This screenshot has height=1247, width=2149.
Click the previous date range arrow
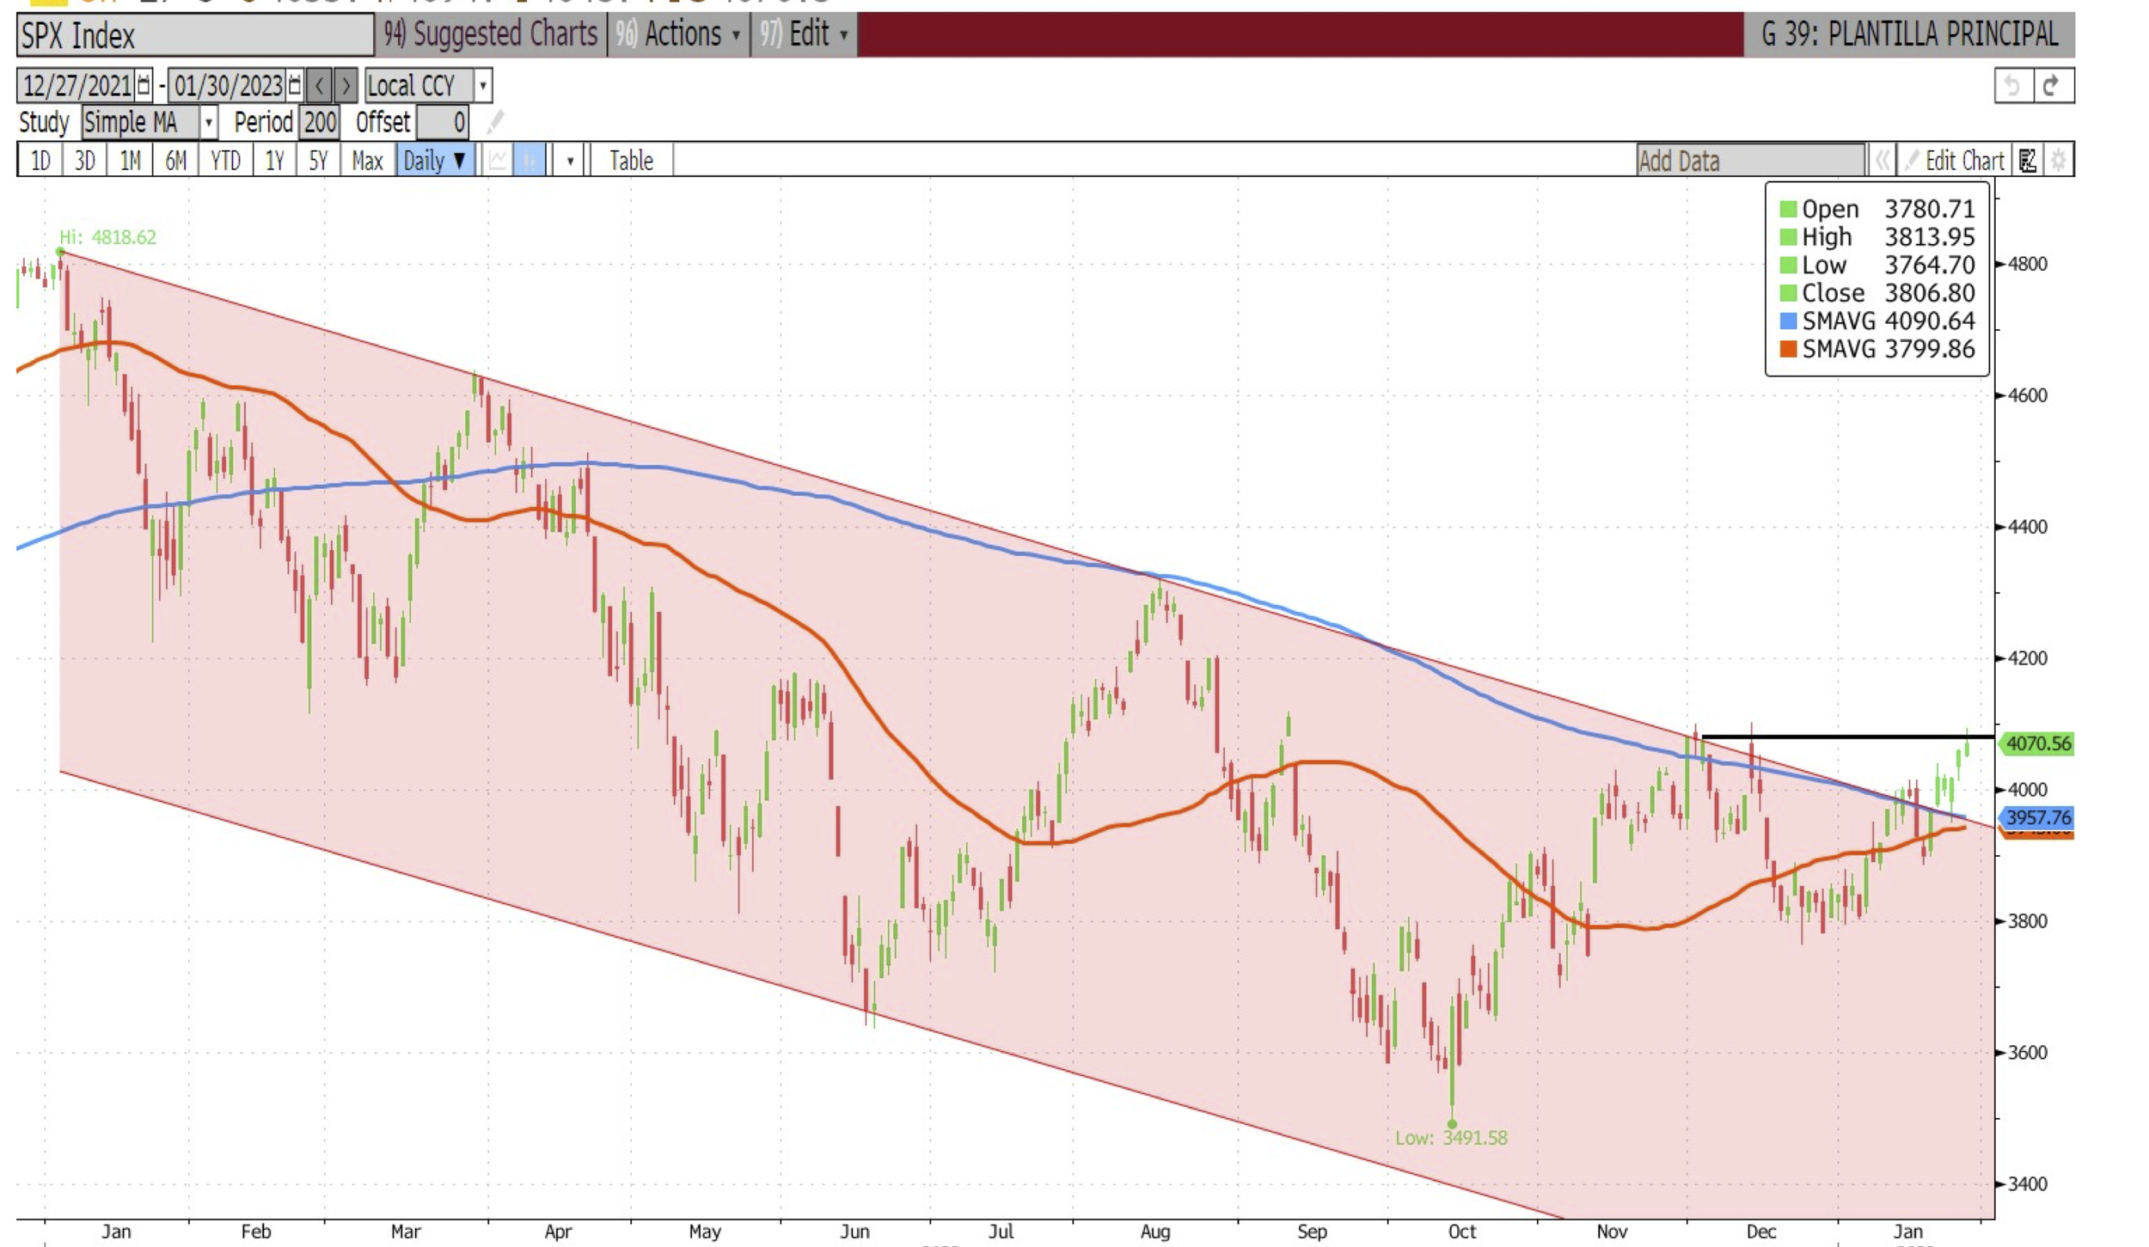[320, 86]
